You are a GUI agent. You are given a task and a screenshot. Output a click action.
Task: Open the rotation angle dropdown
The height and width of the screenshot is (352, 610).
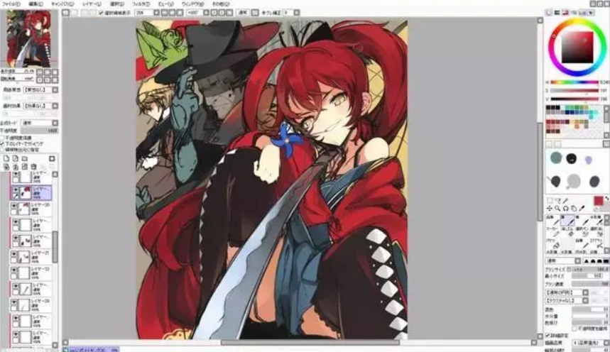[206, 13]
